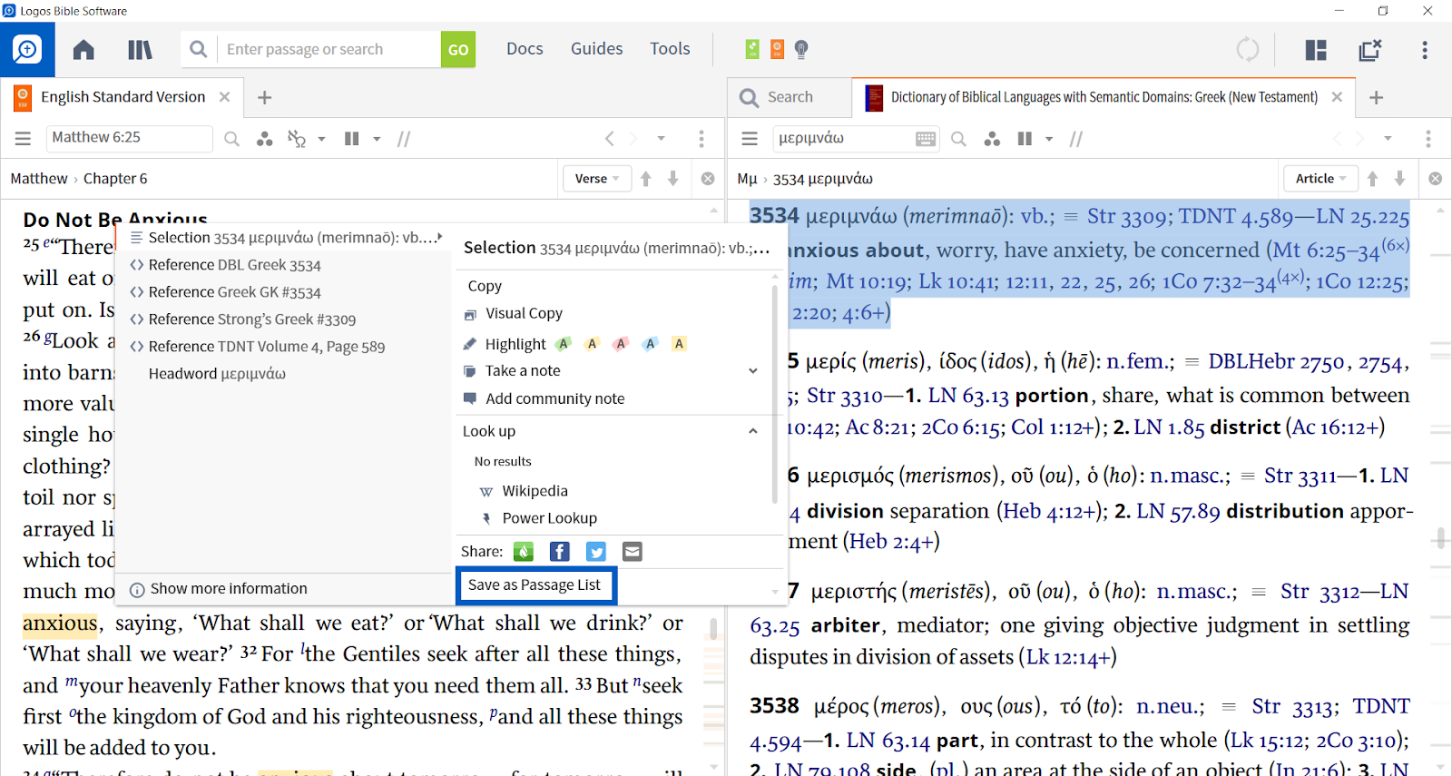Open the Greek keyboard icon in the dictionary panel
The width and height of the screenshot is (1452, 776).
[x=926, y=139]
